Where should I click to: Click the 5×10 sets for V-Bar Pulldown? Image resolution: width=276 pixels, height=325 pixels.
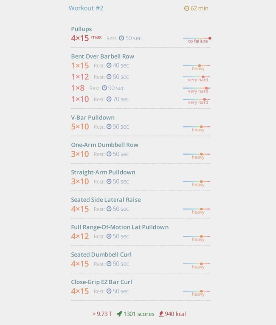tap(80, 127)
